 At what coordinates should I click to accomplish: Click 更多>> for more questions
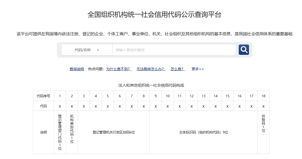coord(198,69)
